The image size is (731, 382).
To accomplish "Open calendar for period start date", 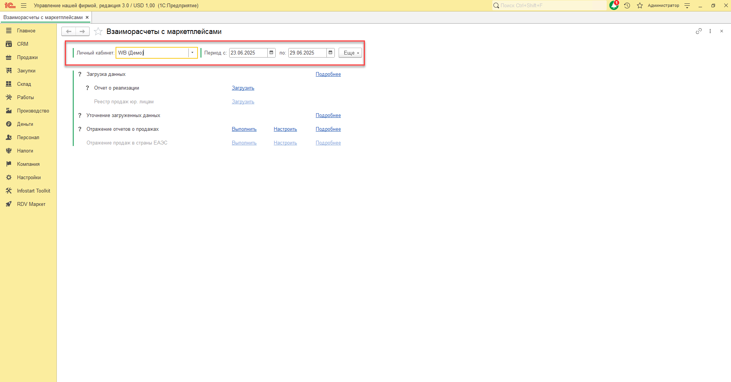I will tap(272, 53).
